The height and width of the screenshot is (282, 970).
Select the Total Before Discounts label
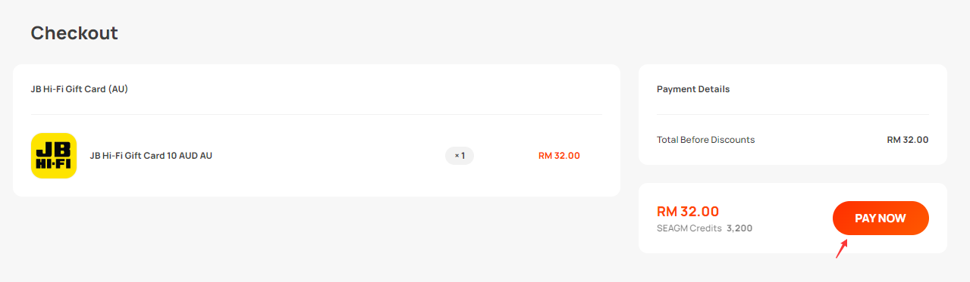coord(705,140)
